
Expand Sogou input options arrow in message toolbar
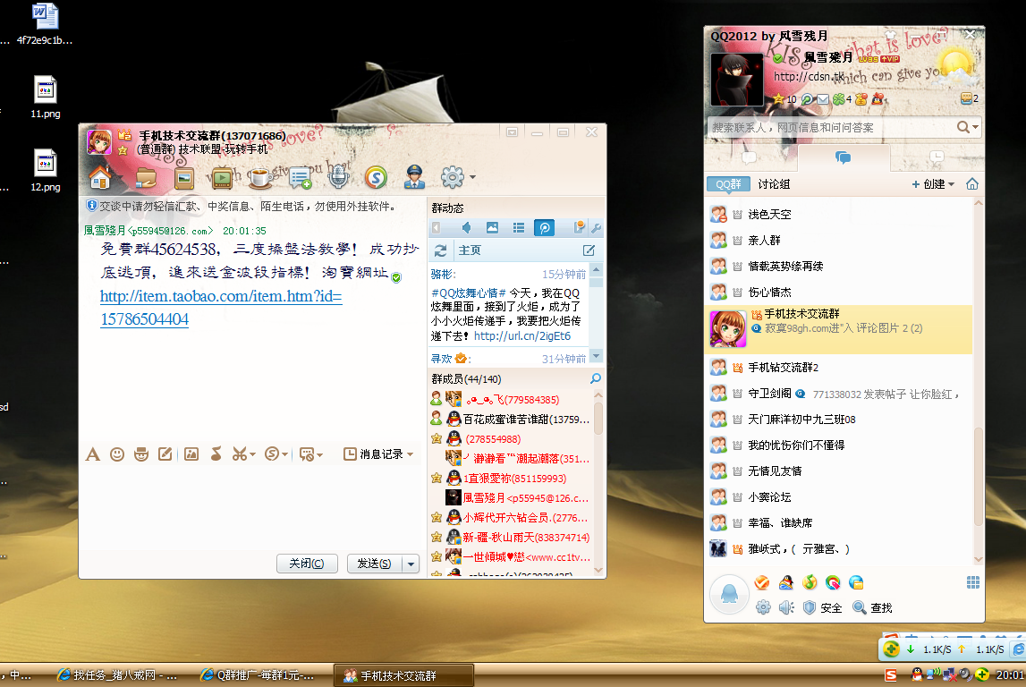click(x=284, y=454)
